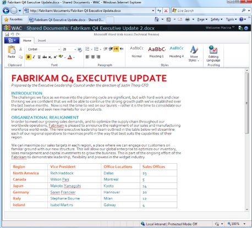Screen dimensions: 252x228
Task: Select the Fabrikam Q4 Executive Update browser tab
Action: pos(67,20)
